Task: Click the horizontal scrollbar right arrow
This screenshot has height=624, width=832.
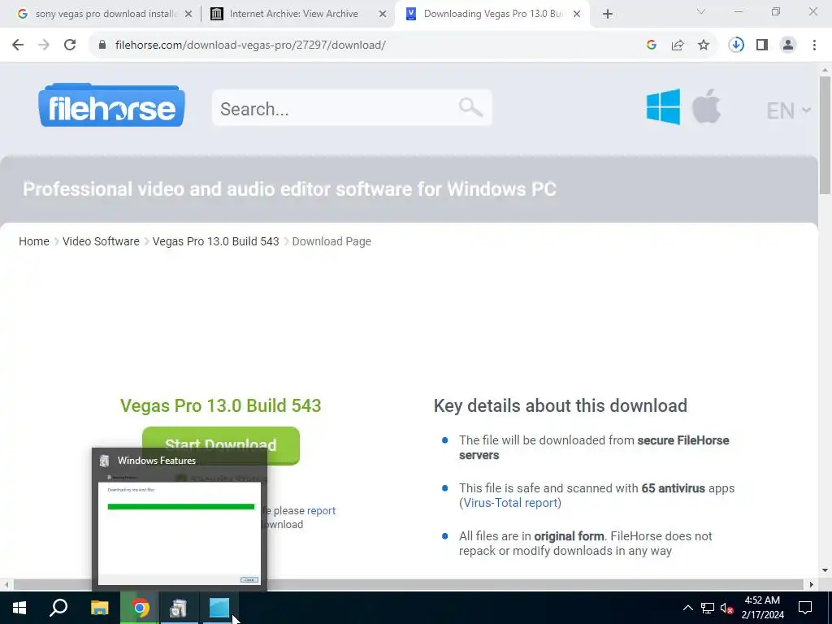Action: click(812, 584)
